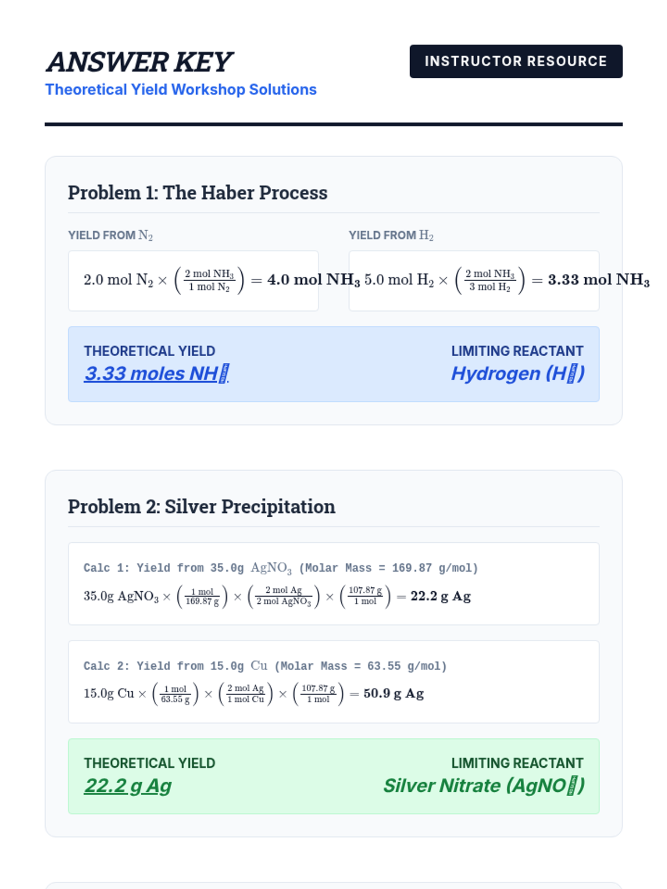Click the Calc 2 Cu yield caption
The height and width of the screenshot is (889, 667).
(265, 666)
